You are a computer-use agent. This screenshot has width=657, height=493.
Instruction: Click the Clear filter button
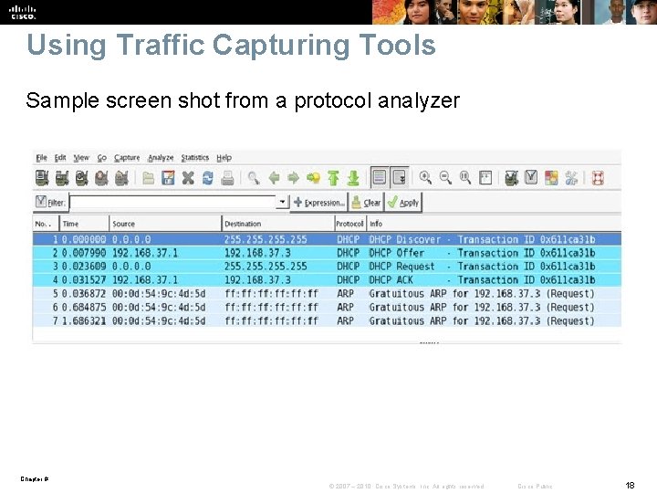pyautogui.click(x=367, y=203)
